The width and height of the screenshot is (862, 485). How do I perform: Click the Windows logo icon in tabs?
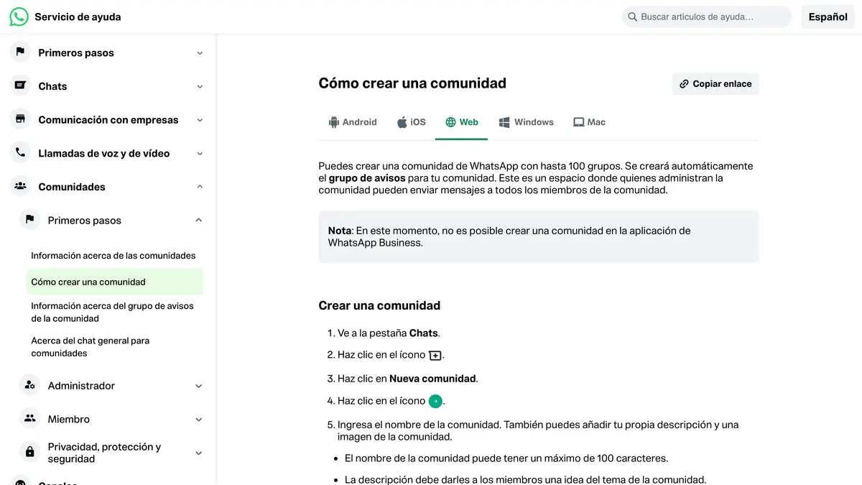tap(505, 122)
